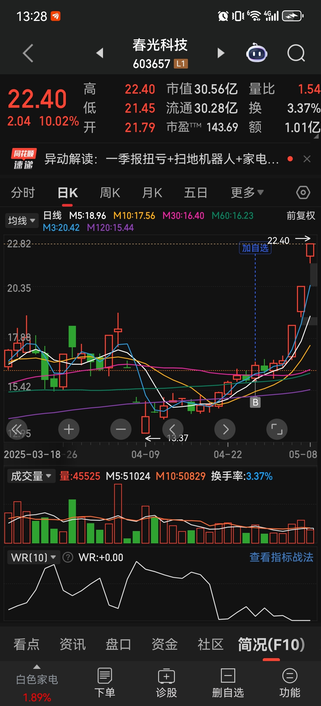Image resolution: width=321 pixels, height=706 pixels.
Task: Tap the M120:15.44 moving average value
Action: (110, 227)
